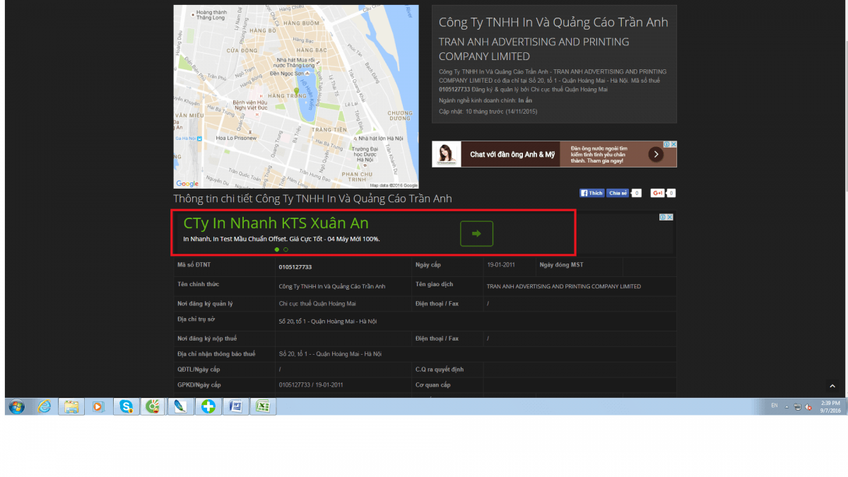The image size is (848, 477).
Task: Click the Facebook 'Thích' like button
Action: click(592, 193)
